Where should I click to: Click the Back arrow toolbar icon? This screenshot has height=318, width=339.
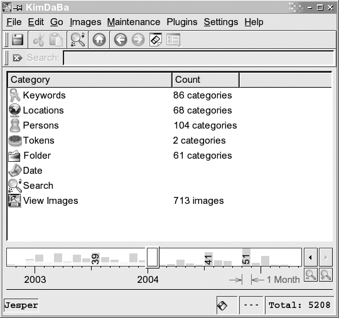[121, 40]
